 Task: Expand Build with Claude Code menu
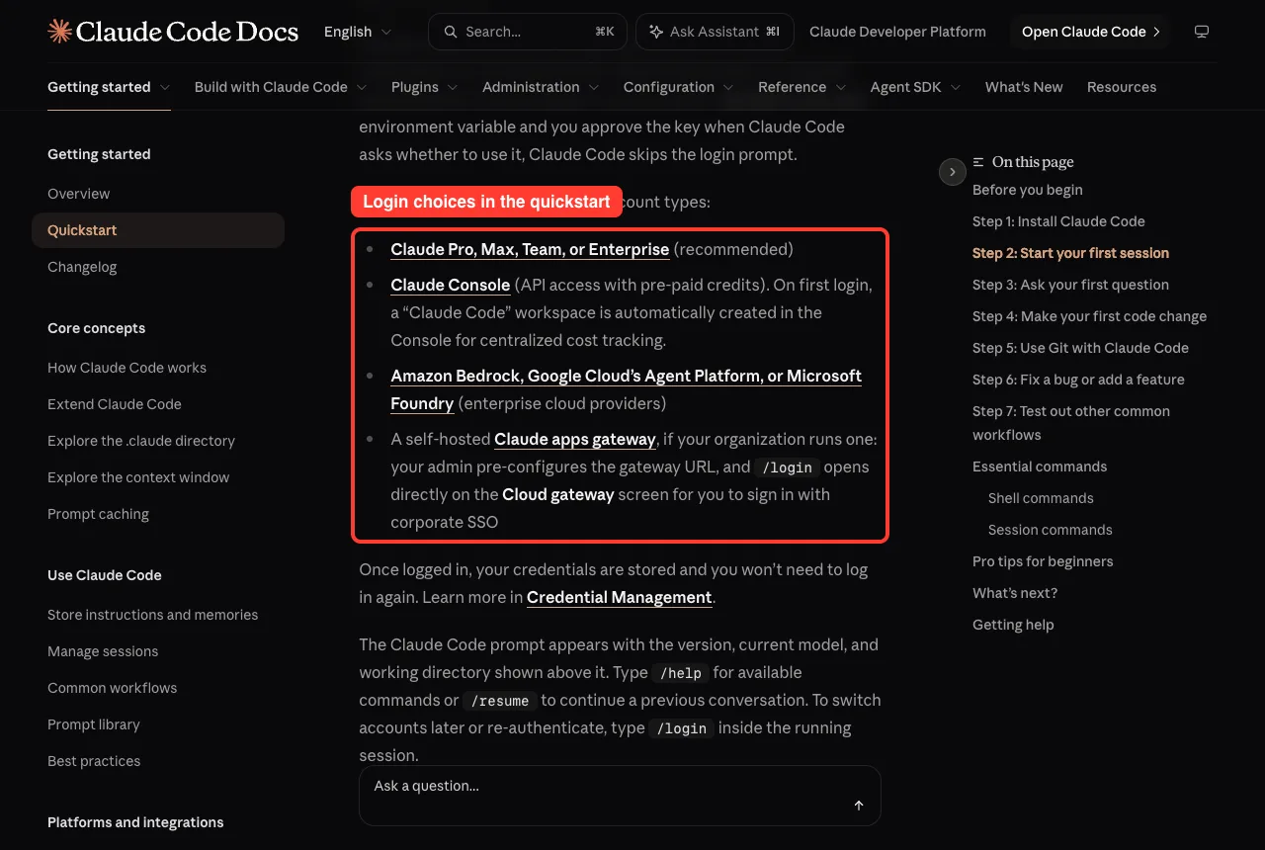click(x=281, y=87)
